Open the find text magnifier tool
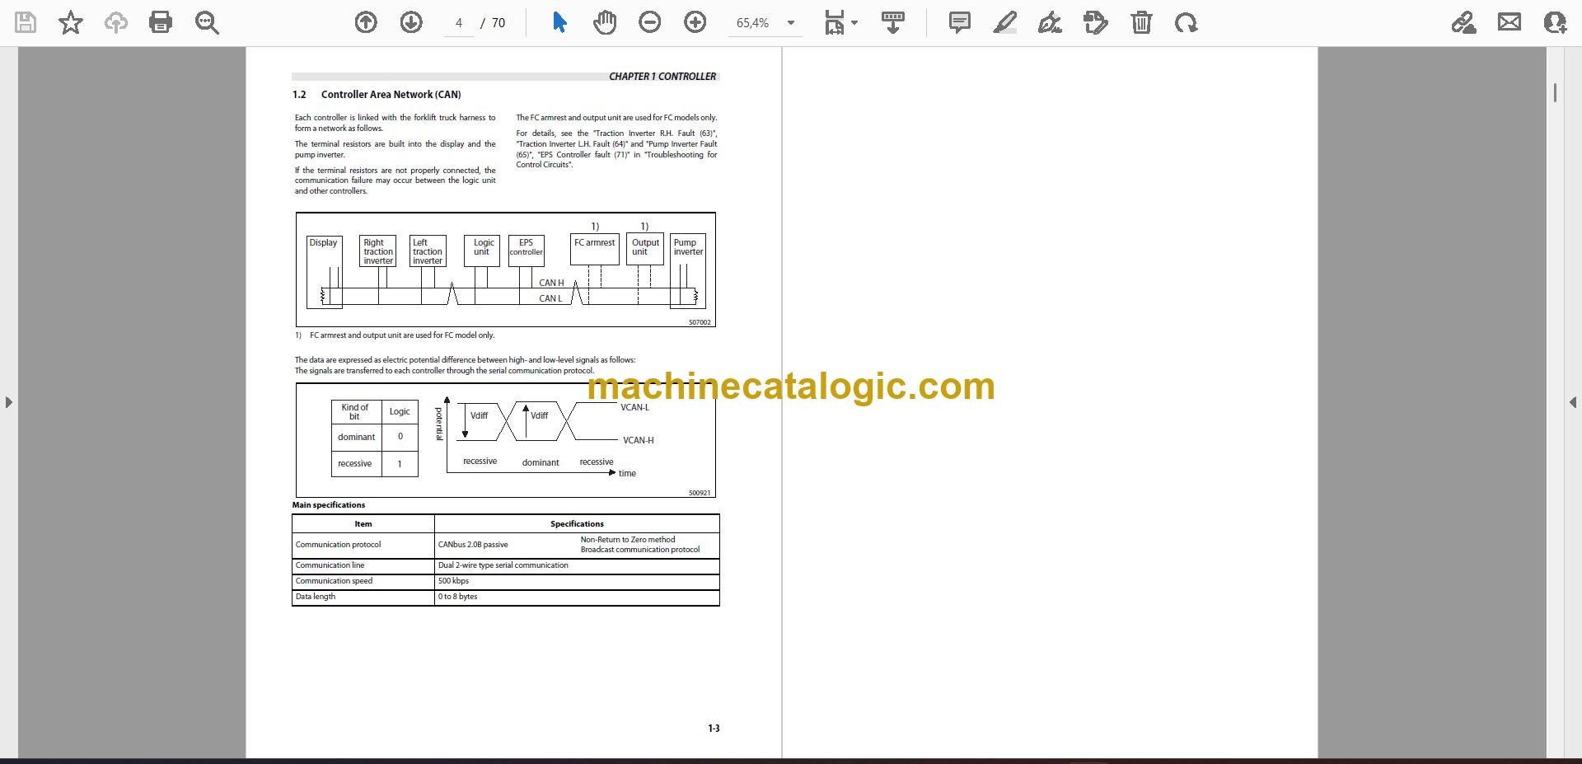 click(x=207, y=22)
